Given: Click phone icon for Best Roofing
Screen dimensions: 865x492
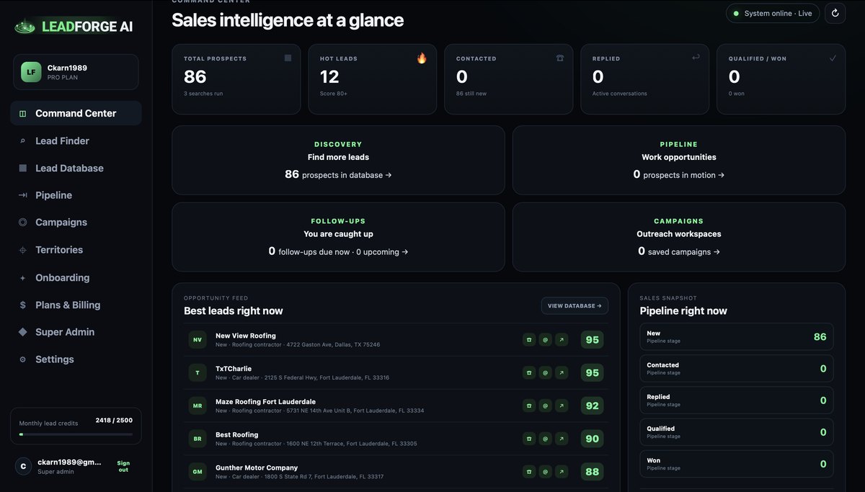Looking at the screenshot, I should [x=529, y=439].
